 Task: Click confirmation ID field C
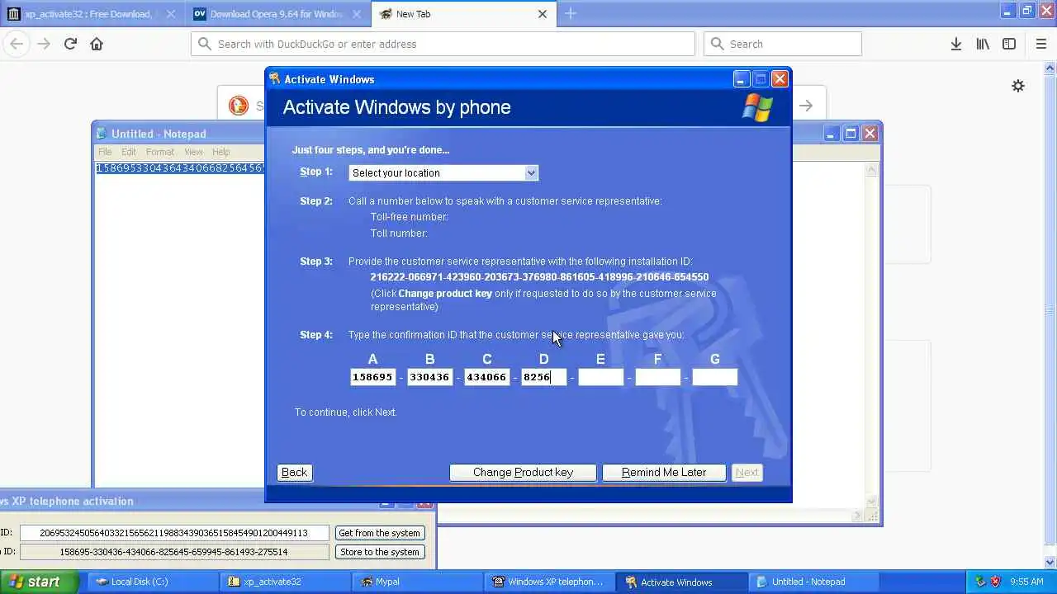pyautogui.click(x=486, y=377)
